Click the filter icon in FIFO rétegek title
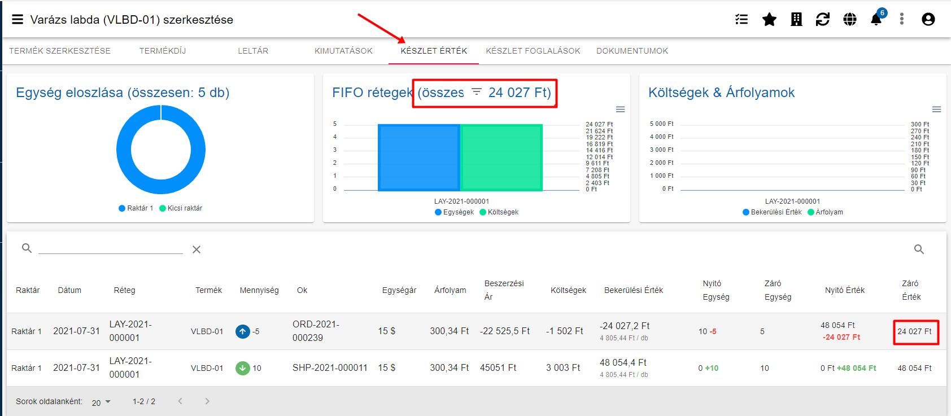 tap(477, 92)
